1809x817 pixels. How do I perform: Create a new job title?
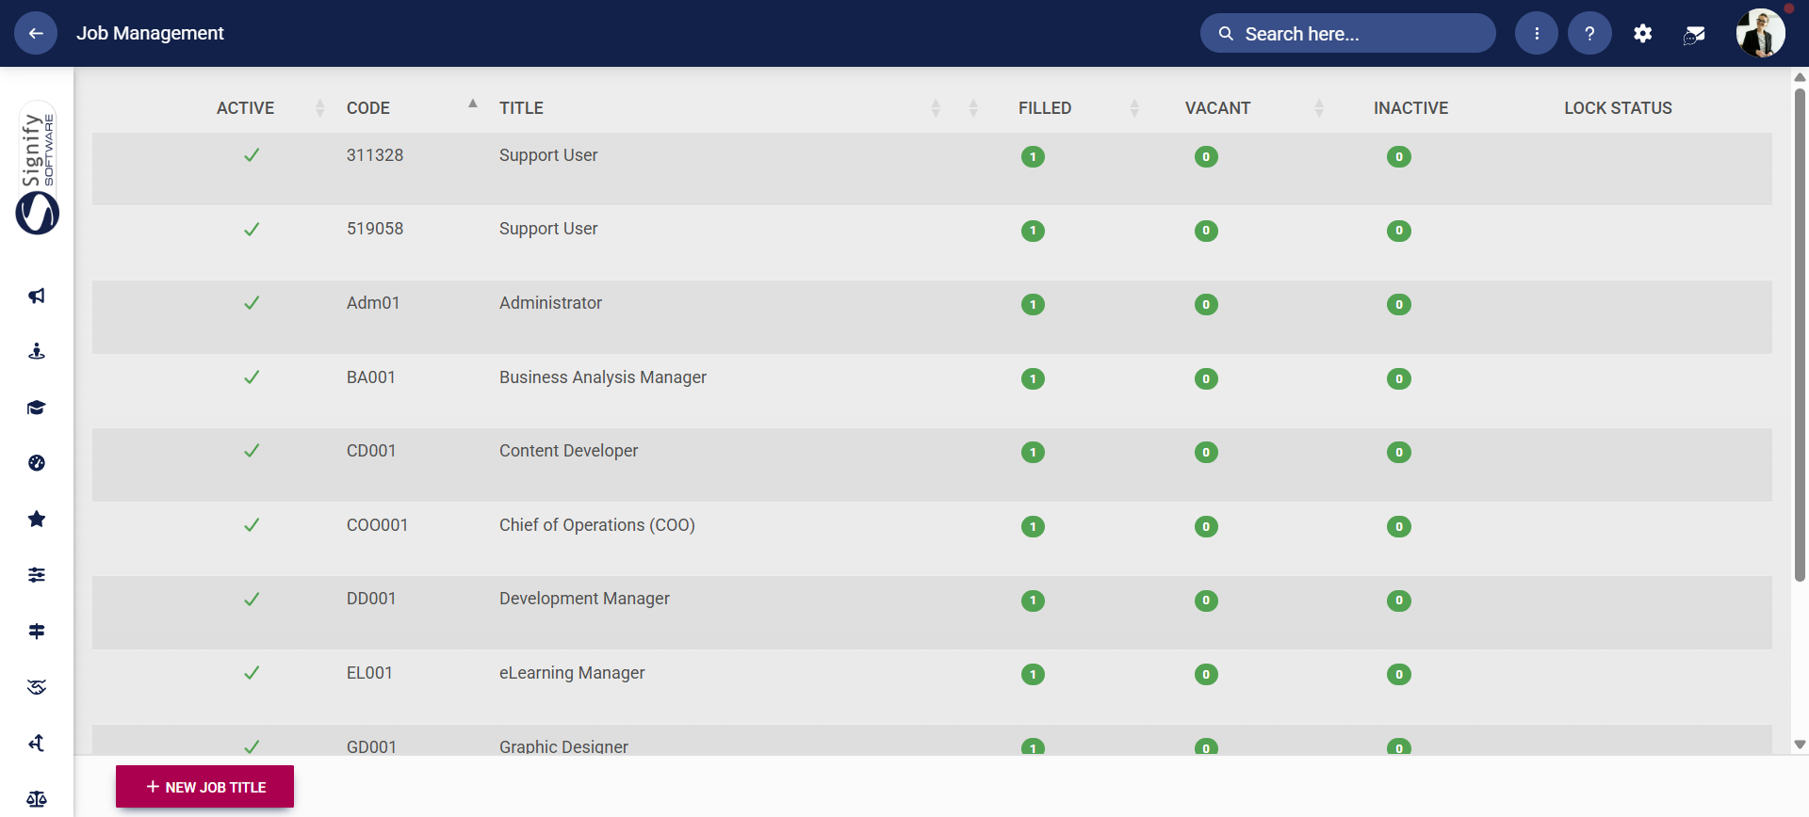click(x=204, y=787)
